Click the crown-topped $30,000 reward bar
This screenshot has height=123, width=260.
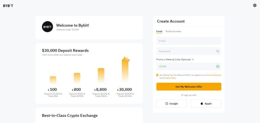coord(125,69)
